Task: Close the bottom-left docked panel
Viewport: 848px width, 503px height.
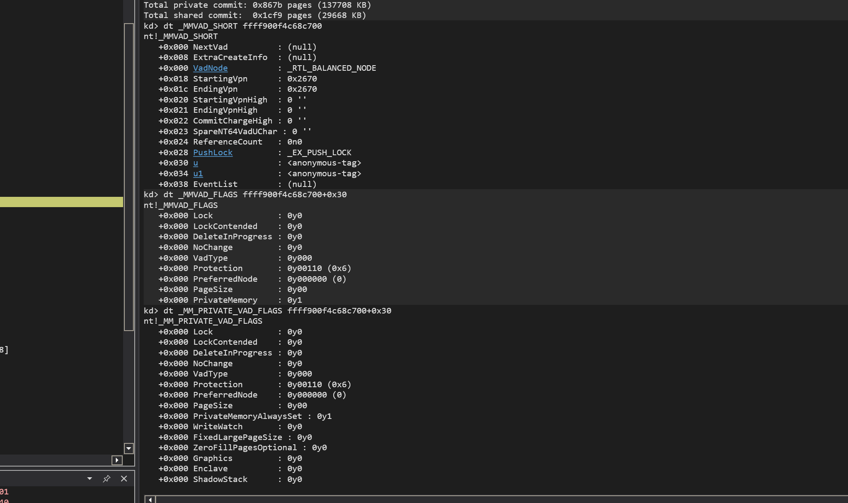Action: [x=124, y=479]
